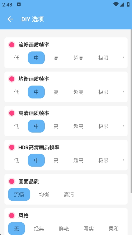
Task: Tap the Wi-Fi status bar icon
Action: click(116, 4)
